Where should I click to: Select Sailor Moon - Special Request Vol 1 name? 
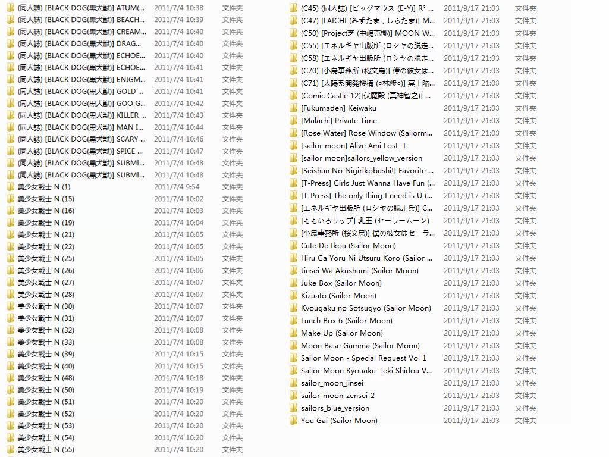click(363, 358)
